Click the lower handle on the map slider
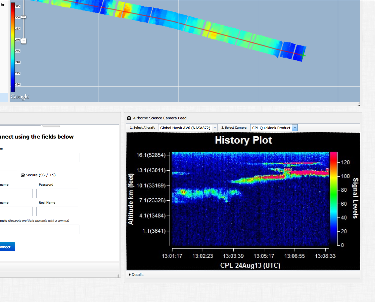 (x=24, y=41)
